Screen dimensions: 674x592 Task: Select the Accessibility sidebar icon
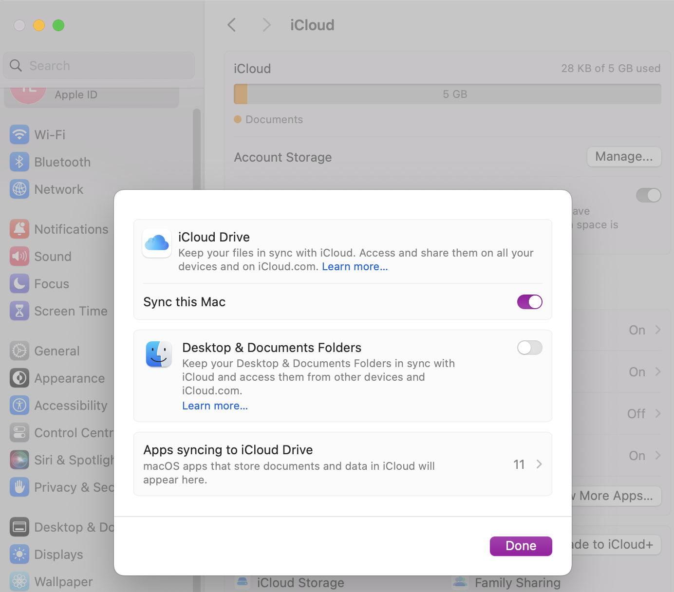pos(19,406)
